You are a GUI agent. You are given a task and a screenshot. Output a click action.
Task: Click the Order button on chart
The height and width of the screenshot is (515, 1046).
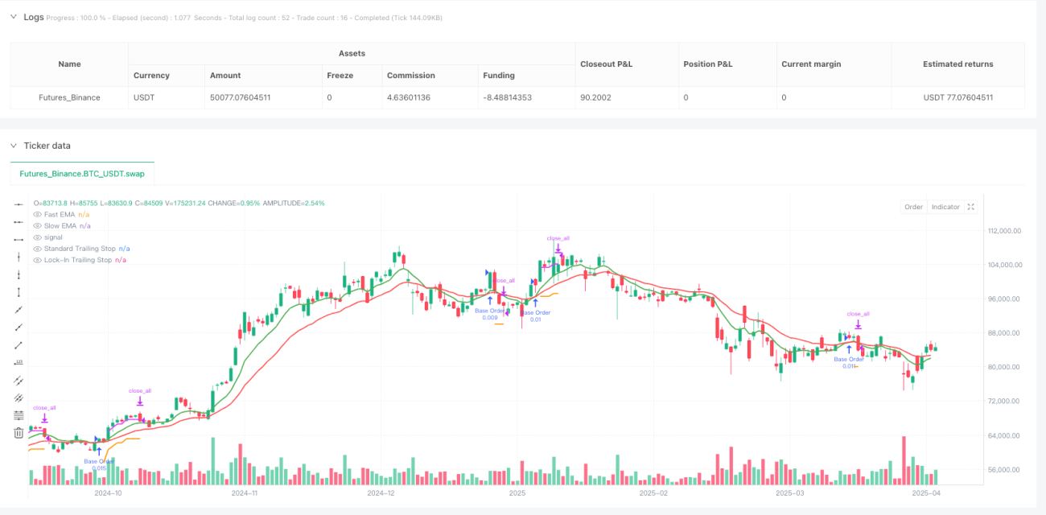(x=913, y=207)
